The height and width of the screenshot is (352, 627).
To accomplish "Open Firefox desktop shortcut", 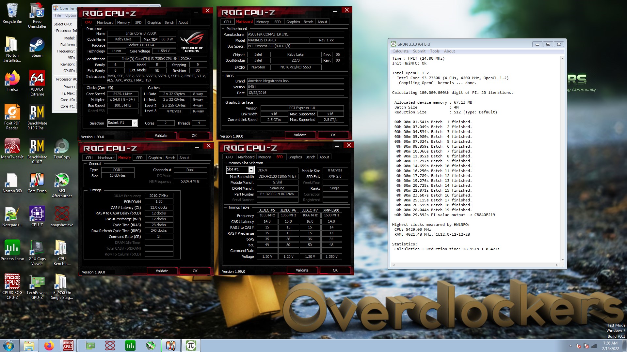I will 12,81.
